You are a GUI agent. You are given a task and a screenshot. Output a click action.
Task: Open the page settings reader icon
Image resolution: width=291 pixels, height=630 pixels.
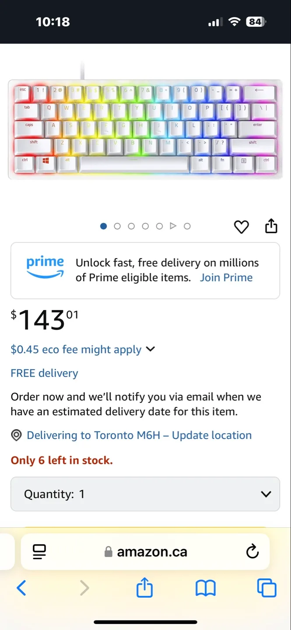[39, 552]
